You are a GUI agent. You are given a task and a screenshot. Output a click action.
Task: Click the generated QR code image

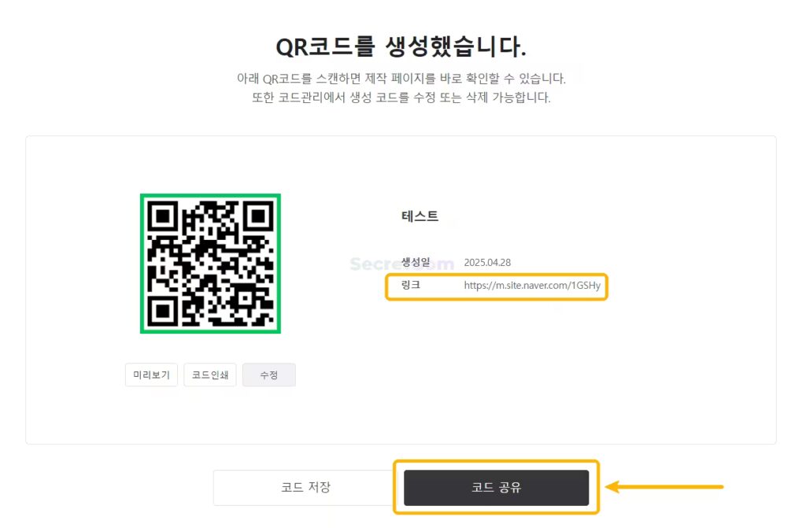(210, 264)
